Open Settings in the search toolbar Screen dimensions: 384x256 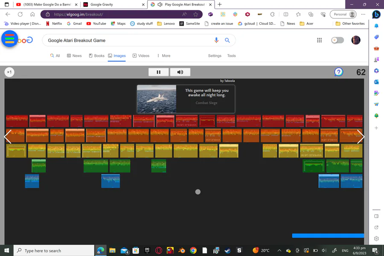215,55
